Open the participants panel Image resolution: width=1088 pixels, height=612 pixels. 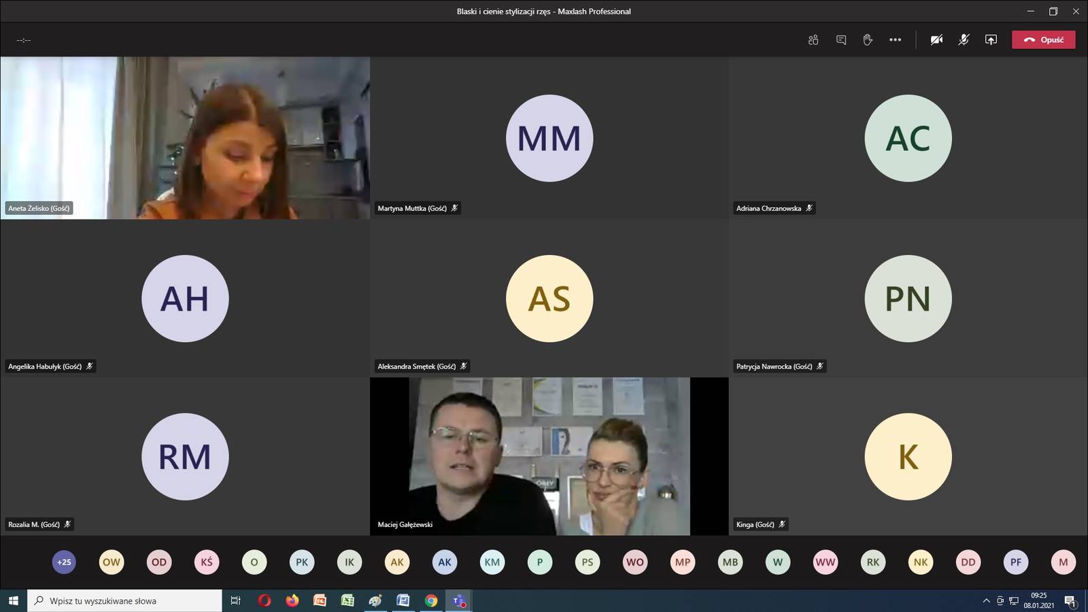(813, 40)
